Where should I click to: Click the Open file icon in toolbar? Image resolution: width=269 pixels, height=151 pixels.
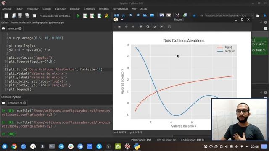[x=14, y=16]
